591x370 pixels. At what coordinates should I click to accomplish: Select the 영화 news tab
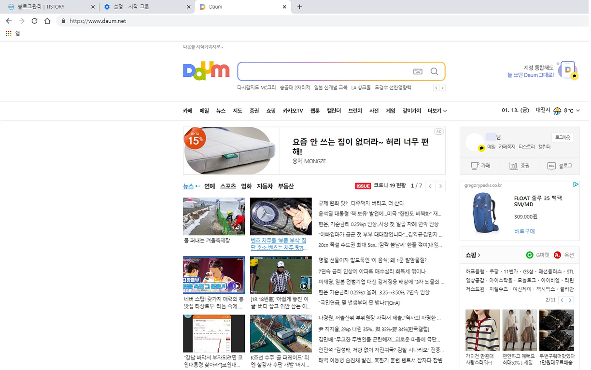click(246, 186)
